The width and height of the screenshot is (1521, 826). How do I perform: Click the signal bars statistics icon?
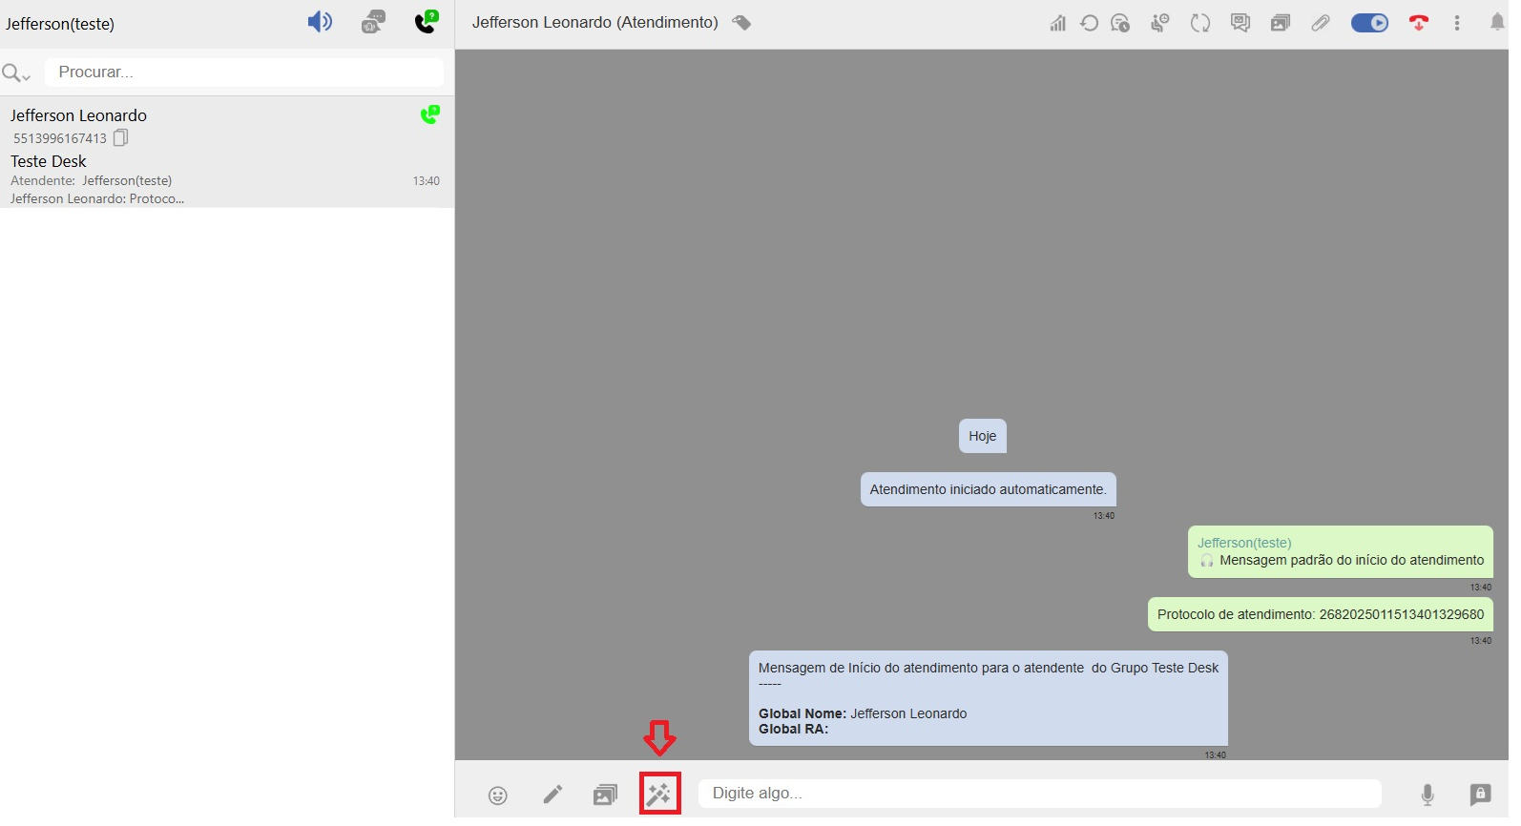point(1057,23)
